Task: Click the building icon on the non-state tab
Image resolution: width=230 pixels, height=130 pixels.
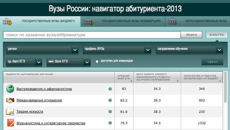Action: click(x=173, y=22)
